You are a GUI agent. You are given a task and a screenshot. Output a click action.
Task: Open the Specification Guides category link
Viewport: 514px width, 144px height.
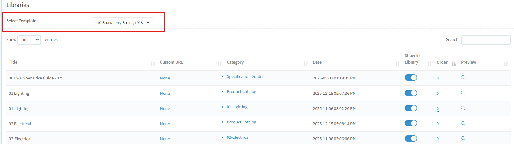[x=245, y=77]
